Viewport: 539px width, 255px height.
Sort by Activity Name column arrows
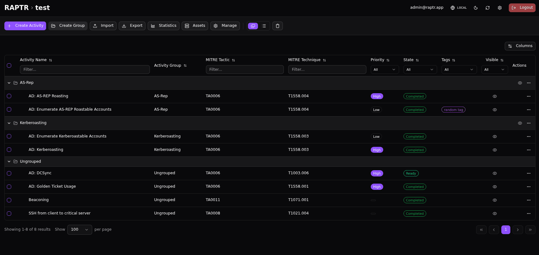coord(50,60)
